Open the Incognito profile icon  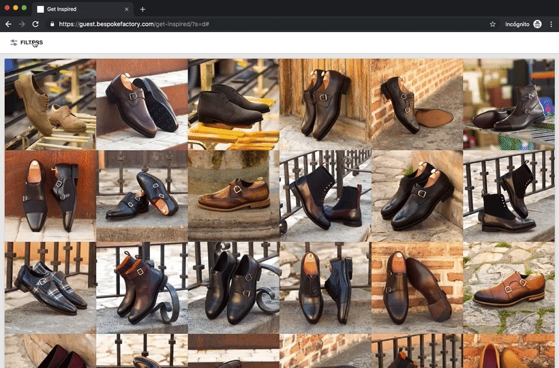[537, 24]
